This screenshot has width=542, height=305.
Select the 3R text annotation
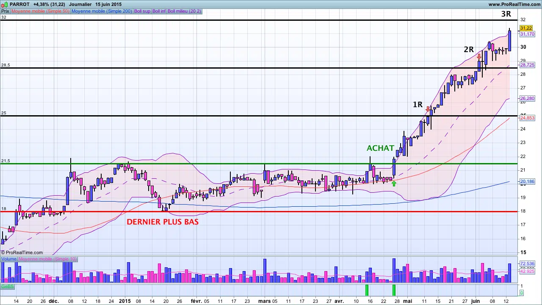coord(506,14)
